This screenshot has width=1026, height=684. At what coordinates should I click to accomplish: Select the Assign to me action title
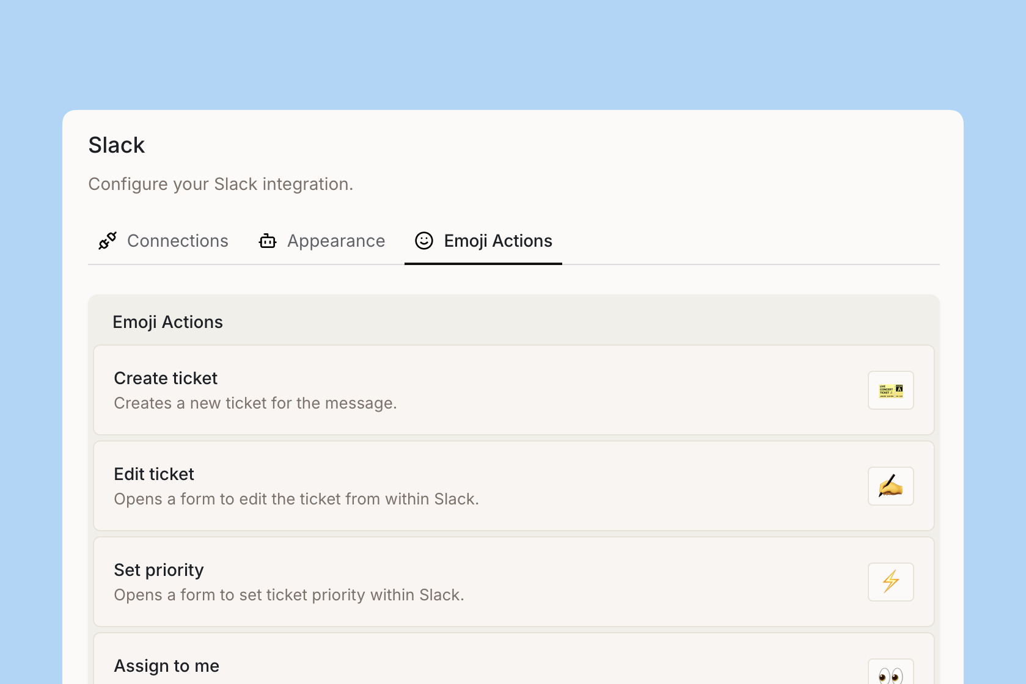coord(167,666)
